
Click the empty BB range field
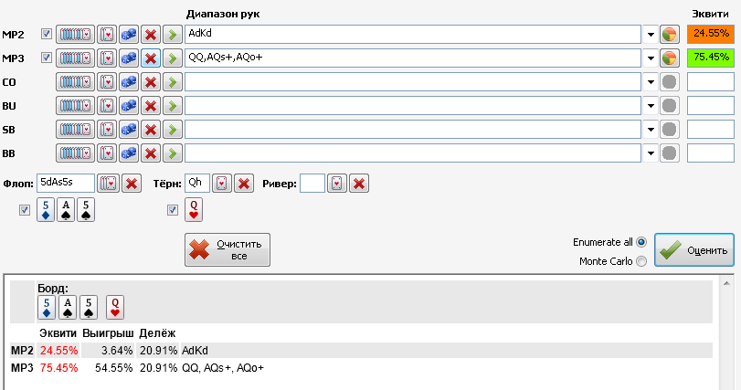tap(413, 153)
